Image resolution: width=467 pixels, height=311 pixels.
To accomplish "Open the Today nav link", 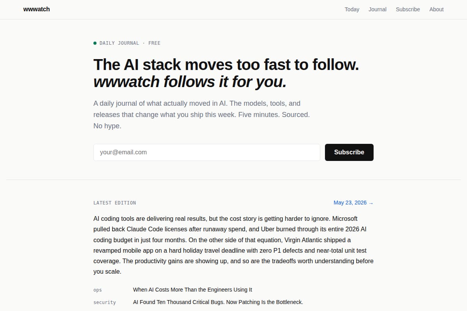I will click(x=352, y=9).
